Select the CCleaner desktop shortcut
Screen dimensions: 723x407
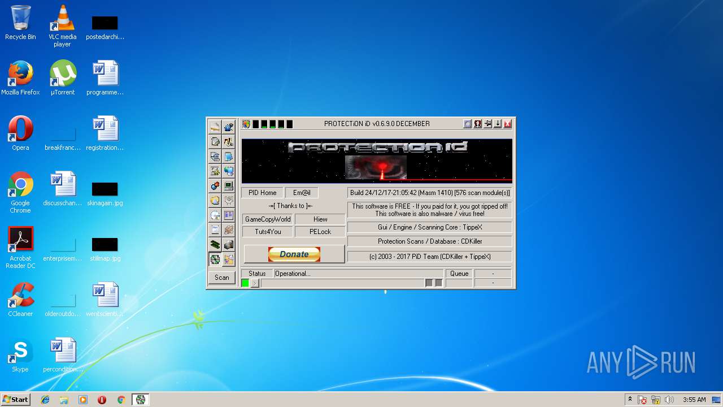click(20, 300)
